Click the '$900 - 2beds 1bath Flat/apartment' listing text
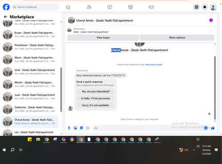Screen dimensions: 222x164 [91, 32]
